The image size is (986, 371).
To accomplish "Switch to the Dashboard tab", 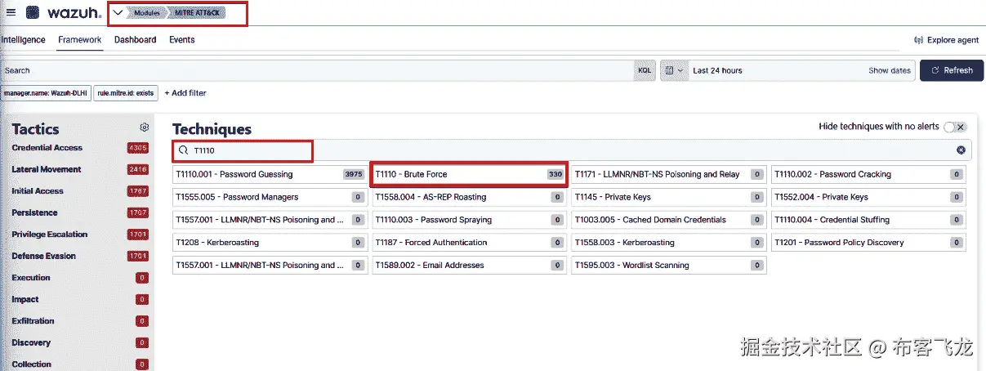I will pos(135,40).
